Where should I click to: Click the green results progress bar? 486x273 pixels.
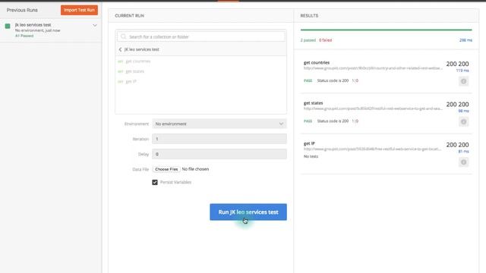(386, 30)
